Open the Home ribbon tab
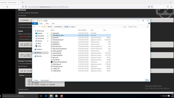Image resolution: width=174 pixels, height=98 pixels. point(41,24)
